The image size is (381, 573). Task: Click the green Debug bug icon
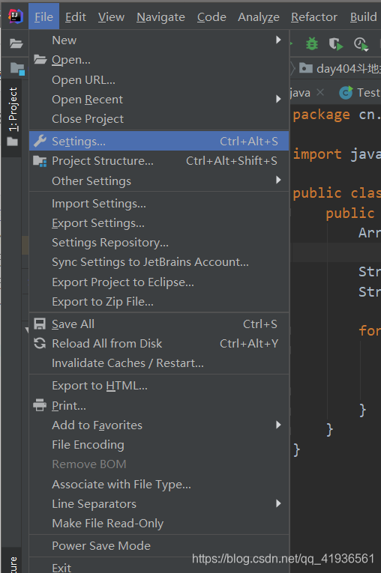(x=312, y=44)
